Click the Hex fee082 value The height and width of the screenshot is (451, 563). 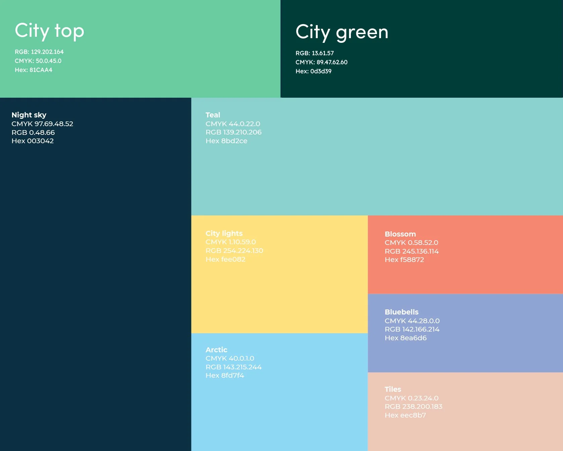pyautogui.click(x=225, y=259)
